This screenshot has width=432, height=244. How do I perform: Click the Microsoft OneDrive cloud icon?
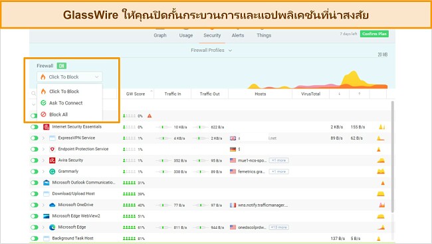(x=53, y=205)
